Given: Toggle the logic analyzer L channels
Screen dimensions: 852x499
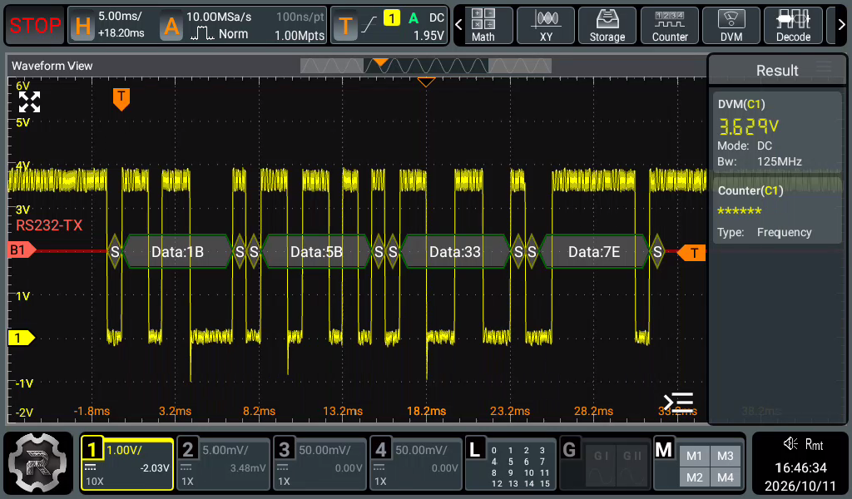Looking at the screenshot, I should click(512, 464).
